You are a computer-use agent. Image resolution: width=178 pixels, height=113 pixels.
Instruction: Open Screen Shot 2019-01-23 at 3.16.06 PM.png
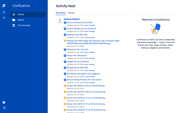86,86
